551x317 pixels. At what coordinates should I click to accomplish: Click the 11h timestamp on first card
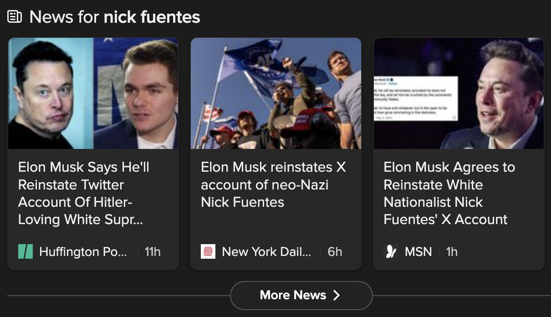coord(153,251)
